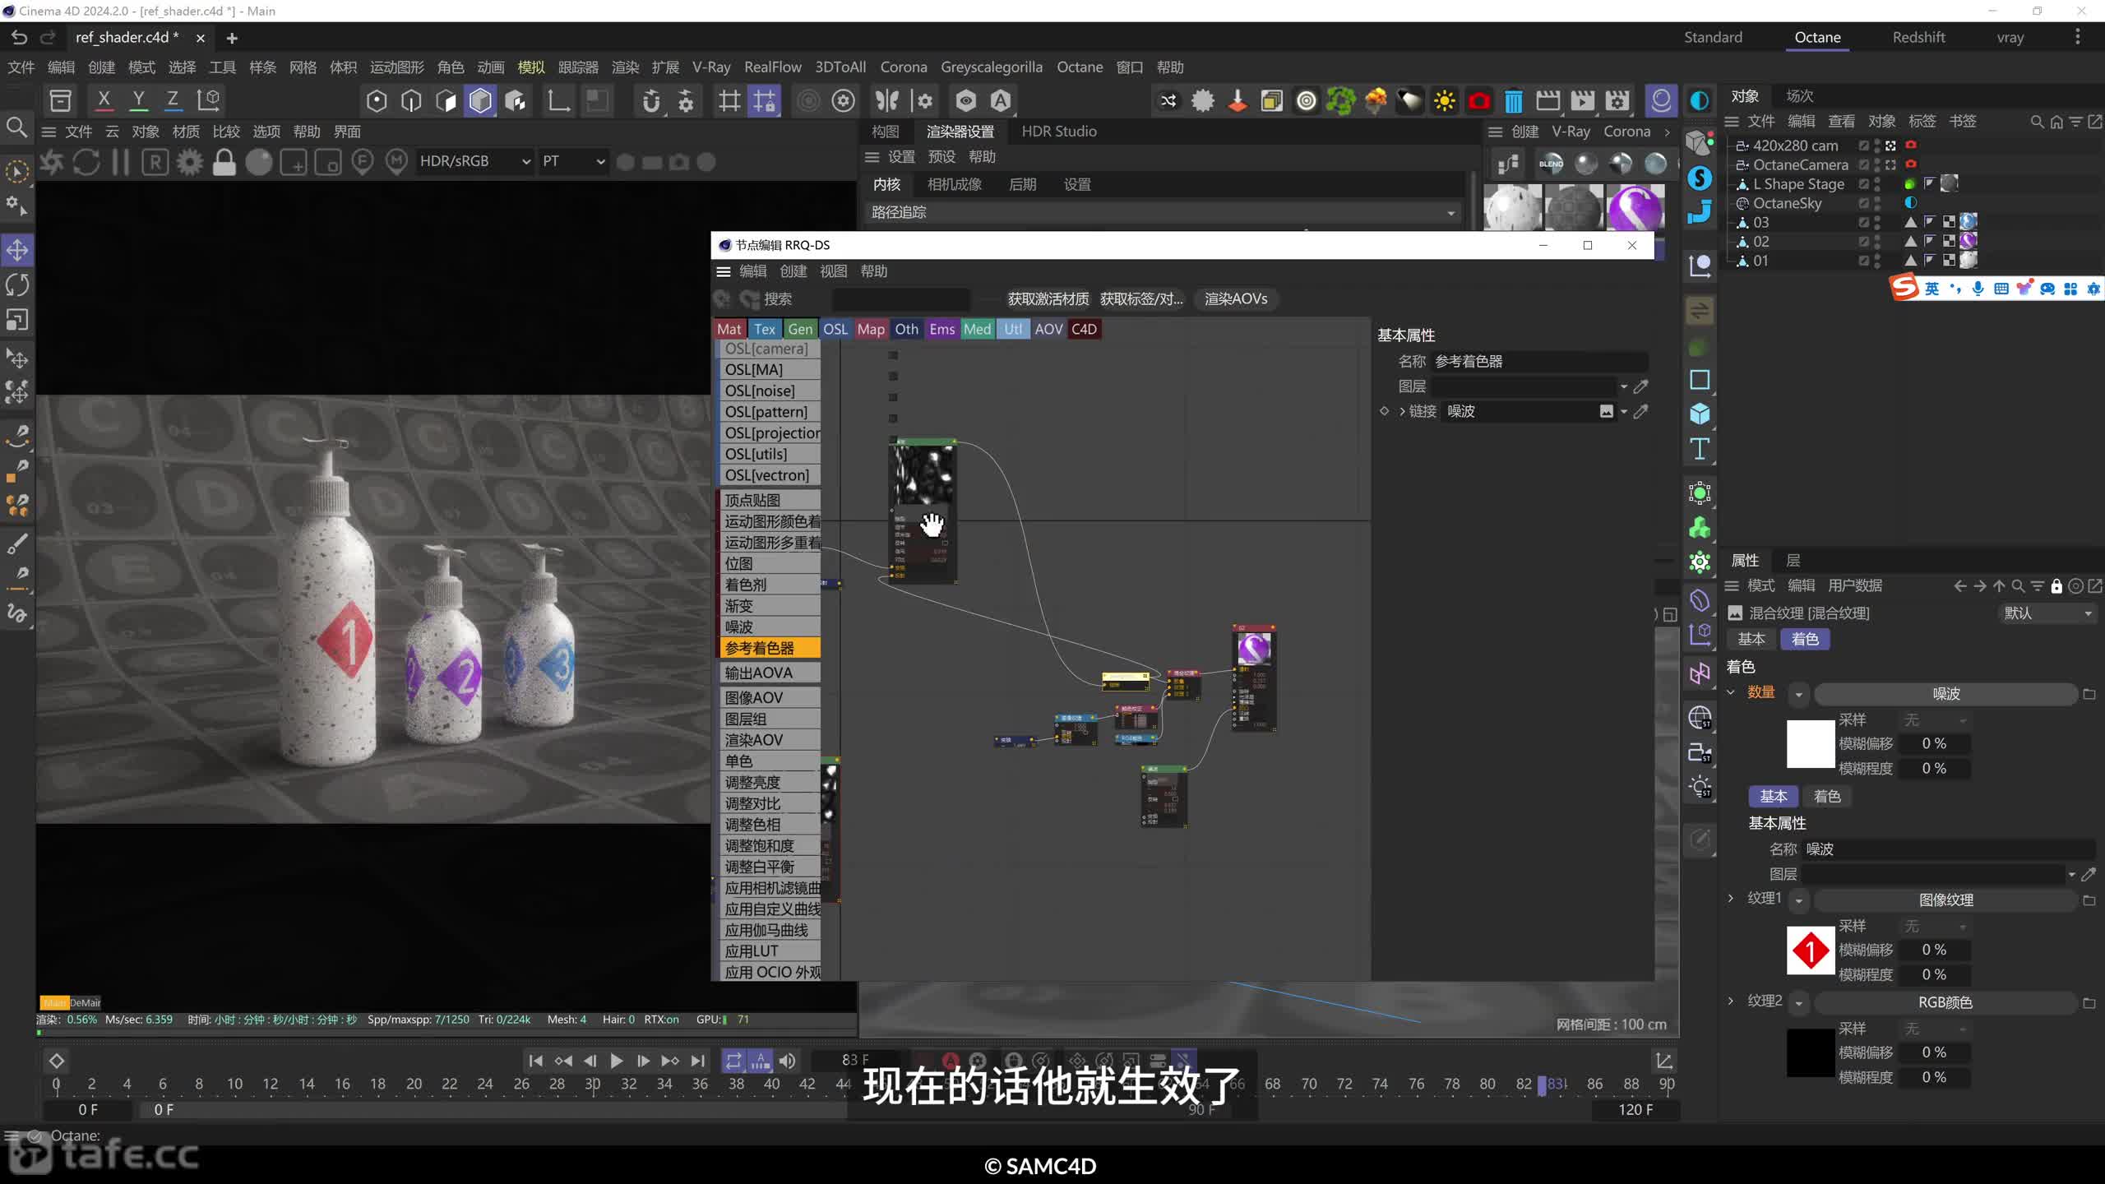Edit the 名称 field 参考着色器

coord(1539,361)
